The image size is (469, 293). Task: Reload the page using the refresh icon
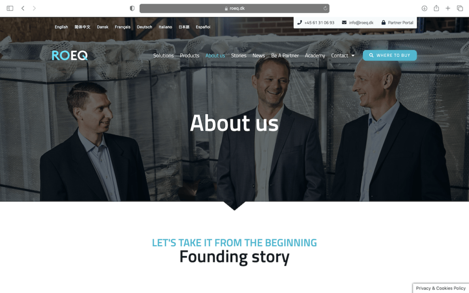click(325, 8)
